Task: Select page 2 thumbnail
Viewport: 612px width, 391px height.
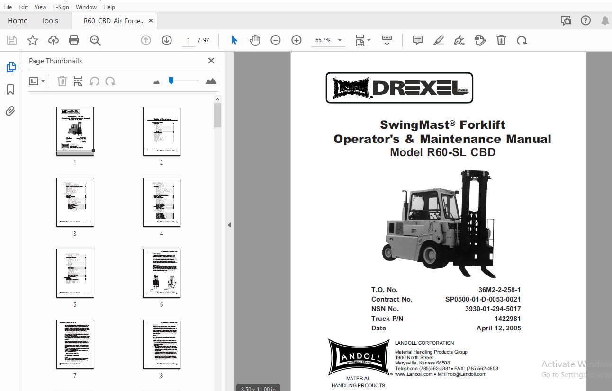Action: point(162,131)
